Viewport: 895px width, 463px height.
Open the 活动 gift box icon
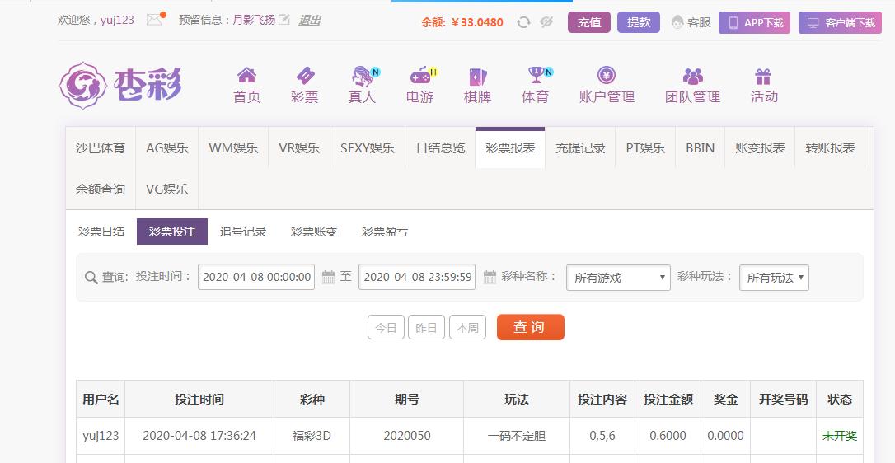pos(763,76)
